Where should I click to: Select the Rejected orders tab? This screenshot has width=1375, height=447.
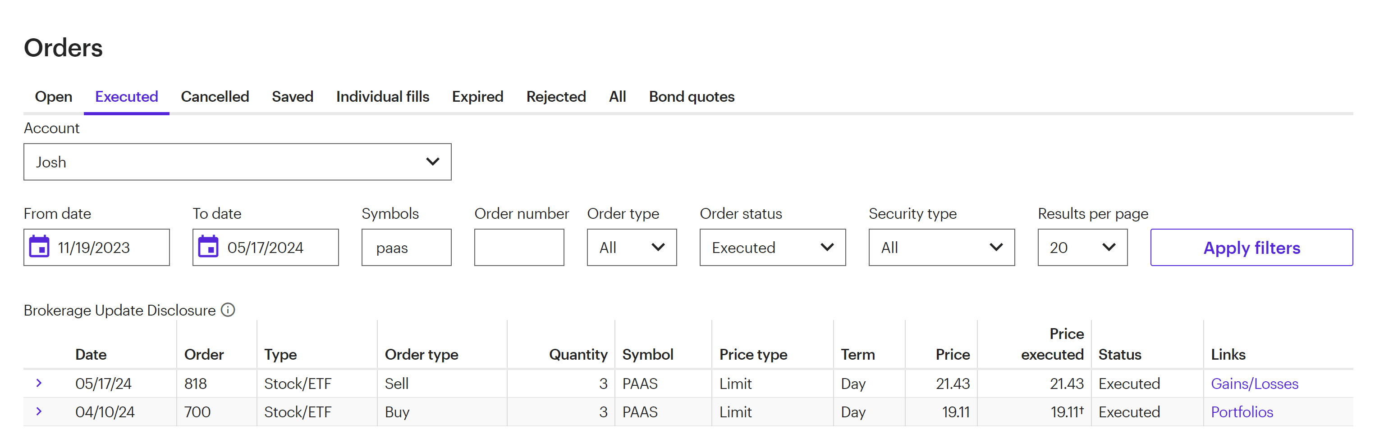click(x=556, y=96)
